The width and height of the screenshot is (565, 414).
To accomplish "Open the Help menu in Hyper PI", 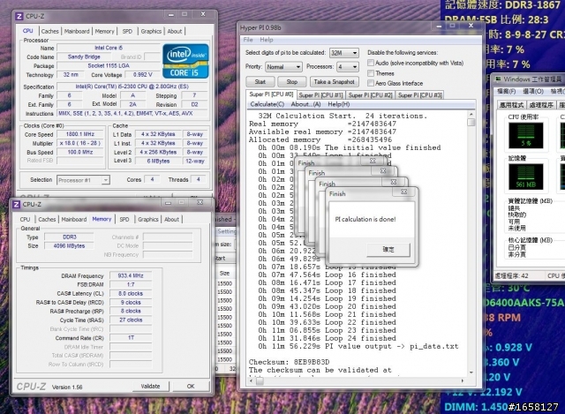I will pyautogui.click(x=267, y=40).
